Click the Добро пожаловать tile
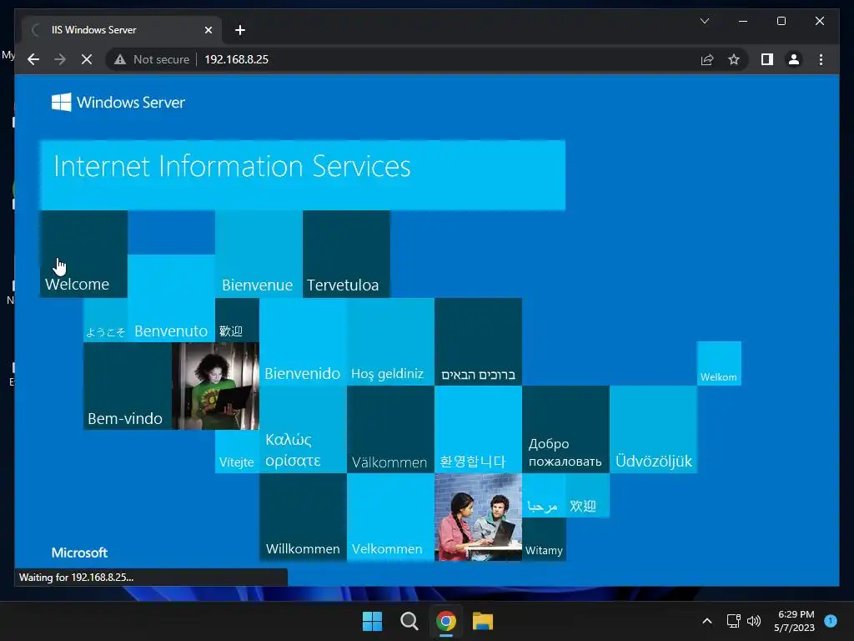 click(566, 430)
